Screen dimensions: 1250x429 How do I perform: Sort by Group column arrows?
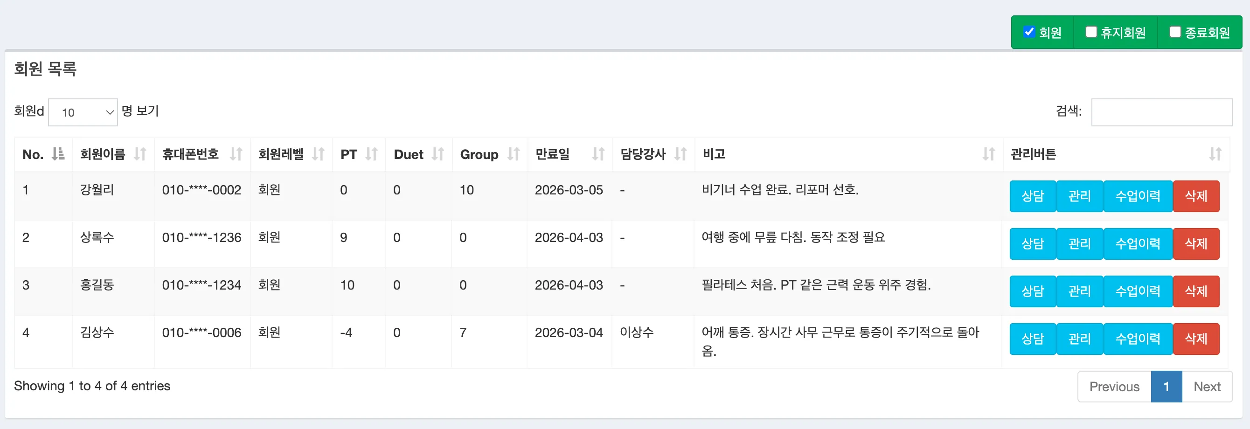(x=513, y=154)
